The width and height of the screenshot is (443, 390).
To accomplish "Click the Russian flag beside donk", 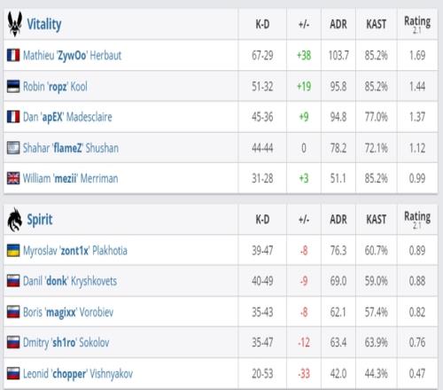I will (13, 281).
